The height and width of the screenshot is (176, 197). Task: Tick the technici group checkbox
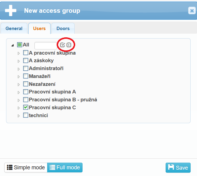26,115
